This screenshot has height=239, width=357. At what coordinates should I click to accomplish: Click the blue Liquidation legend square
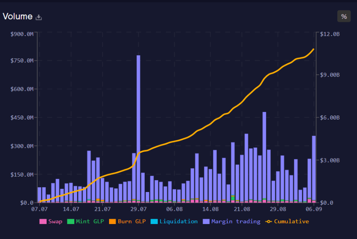(154, 222)
